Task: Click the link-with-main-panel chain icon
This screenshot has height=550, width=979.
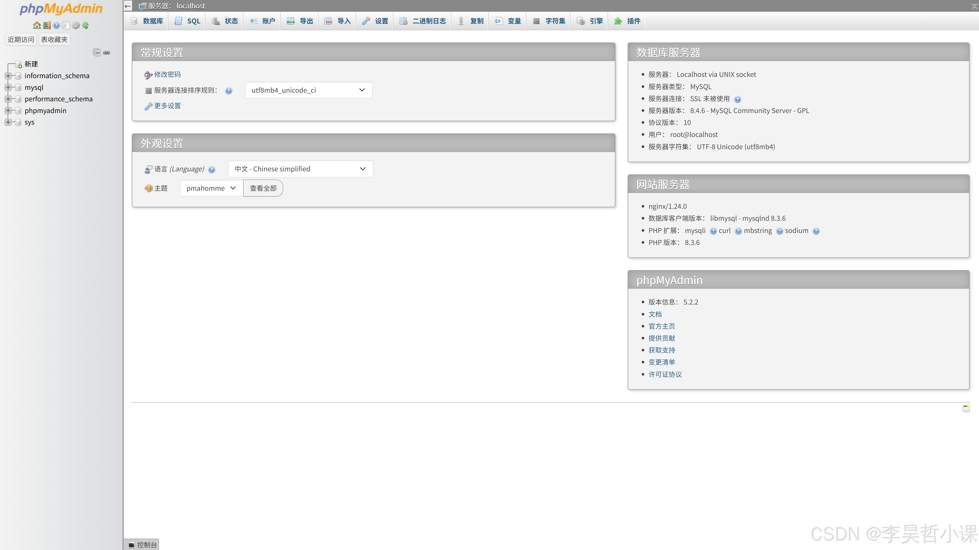Action: (x=107, y=53)
